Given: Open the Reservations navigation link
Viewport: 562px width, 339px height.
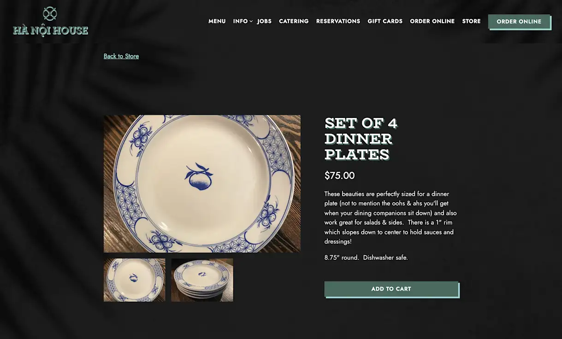Looking at the screenshot, I should click(x=338, y=21).
